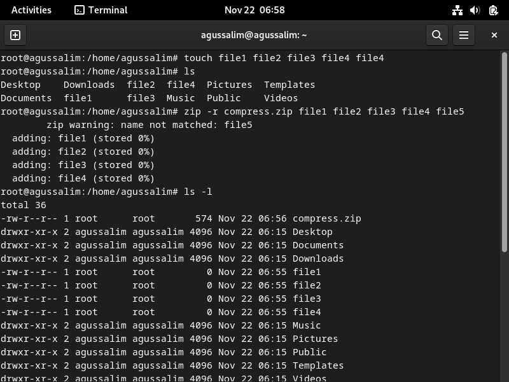509x382 pixels.
Task: Click the compress.zip entry in listing
Action: (x=327, y=218)
